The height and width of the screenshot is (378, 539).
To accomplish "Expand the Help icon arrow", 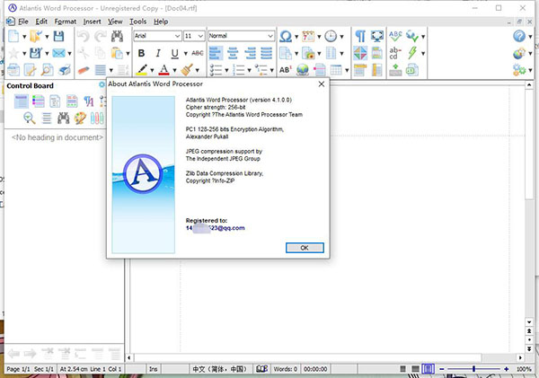I will point(530,36).
